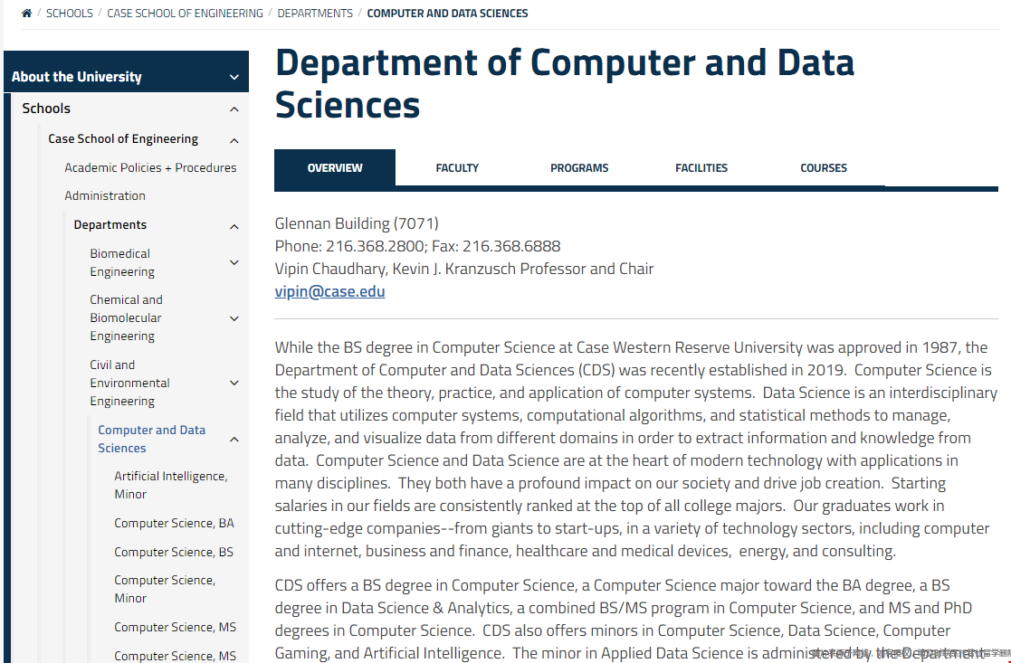Select the Facilities tab
This screenshot has width=1011, height=663.
(x=701, y=168)
